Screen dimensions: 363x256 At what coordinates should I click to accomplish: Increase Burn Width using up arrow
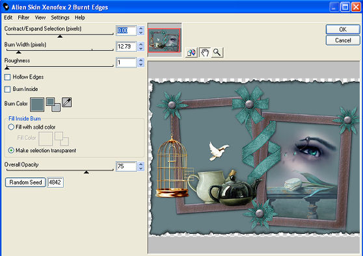[141, 44]
